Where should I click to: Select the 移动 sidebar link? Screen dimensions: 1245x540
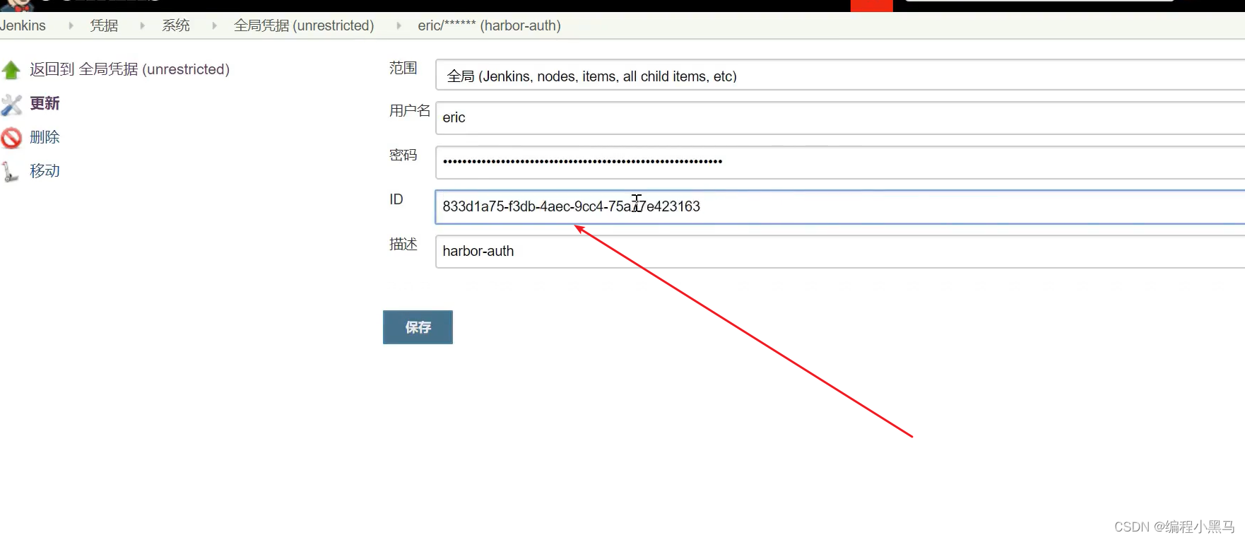click(x=45, y=171)
